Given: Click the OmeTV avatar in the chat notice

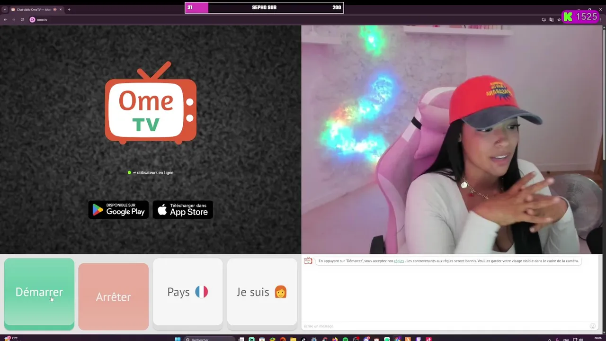Looking at the screenshot, I should click(x=308, y=261).
